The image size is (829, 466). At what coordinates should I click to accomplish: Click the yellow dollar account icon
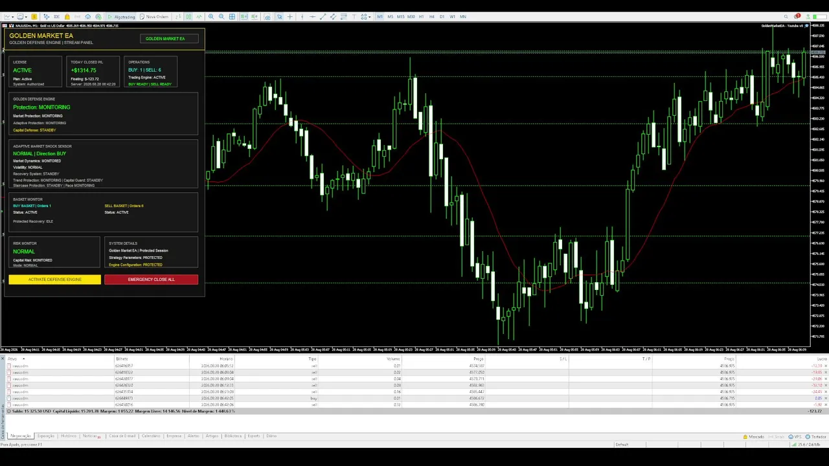(34, 17)
